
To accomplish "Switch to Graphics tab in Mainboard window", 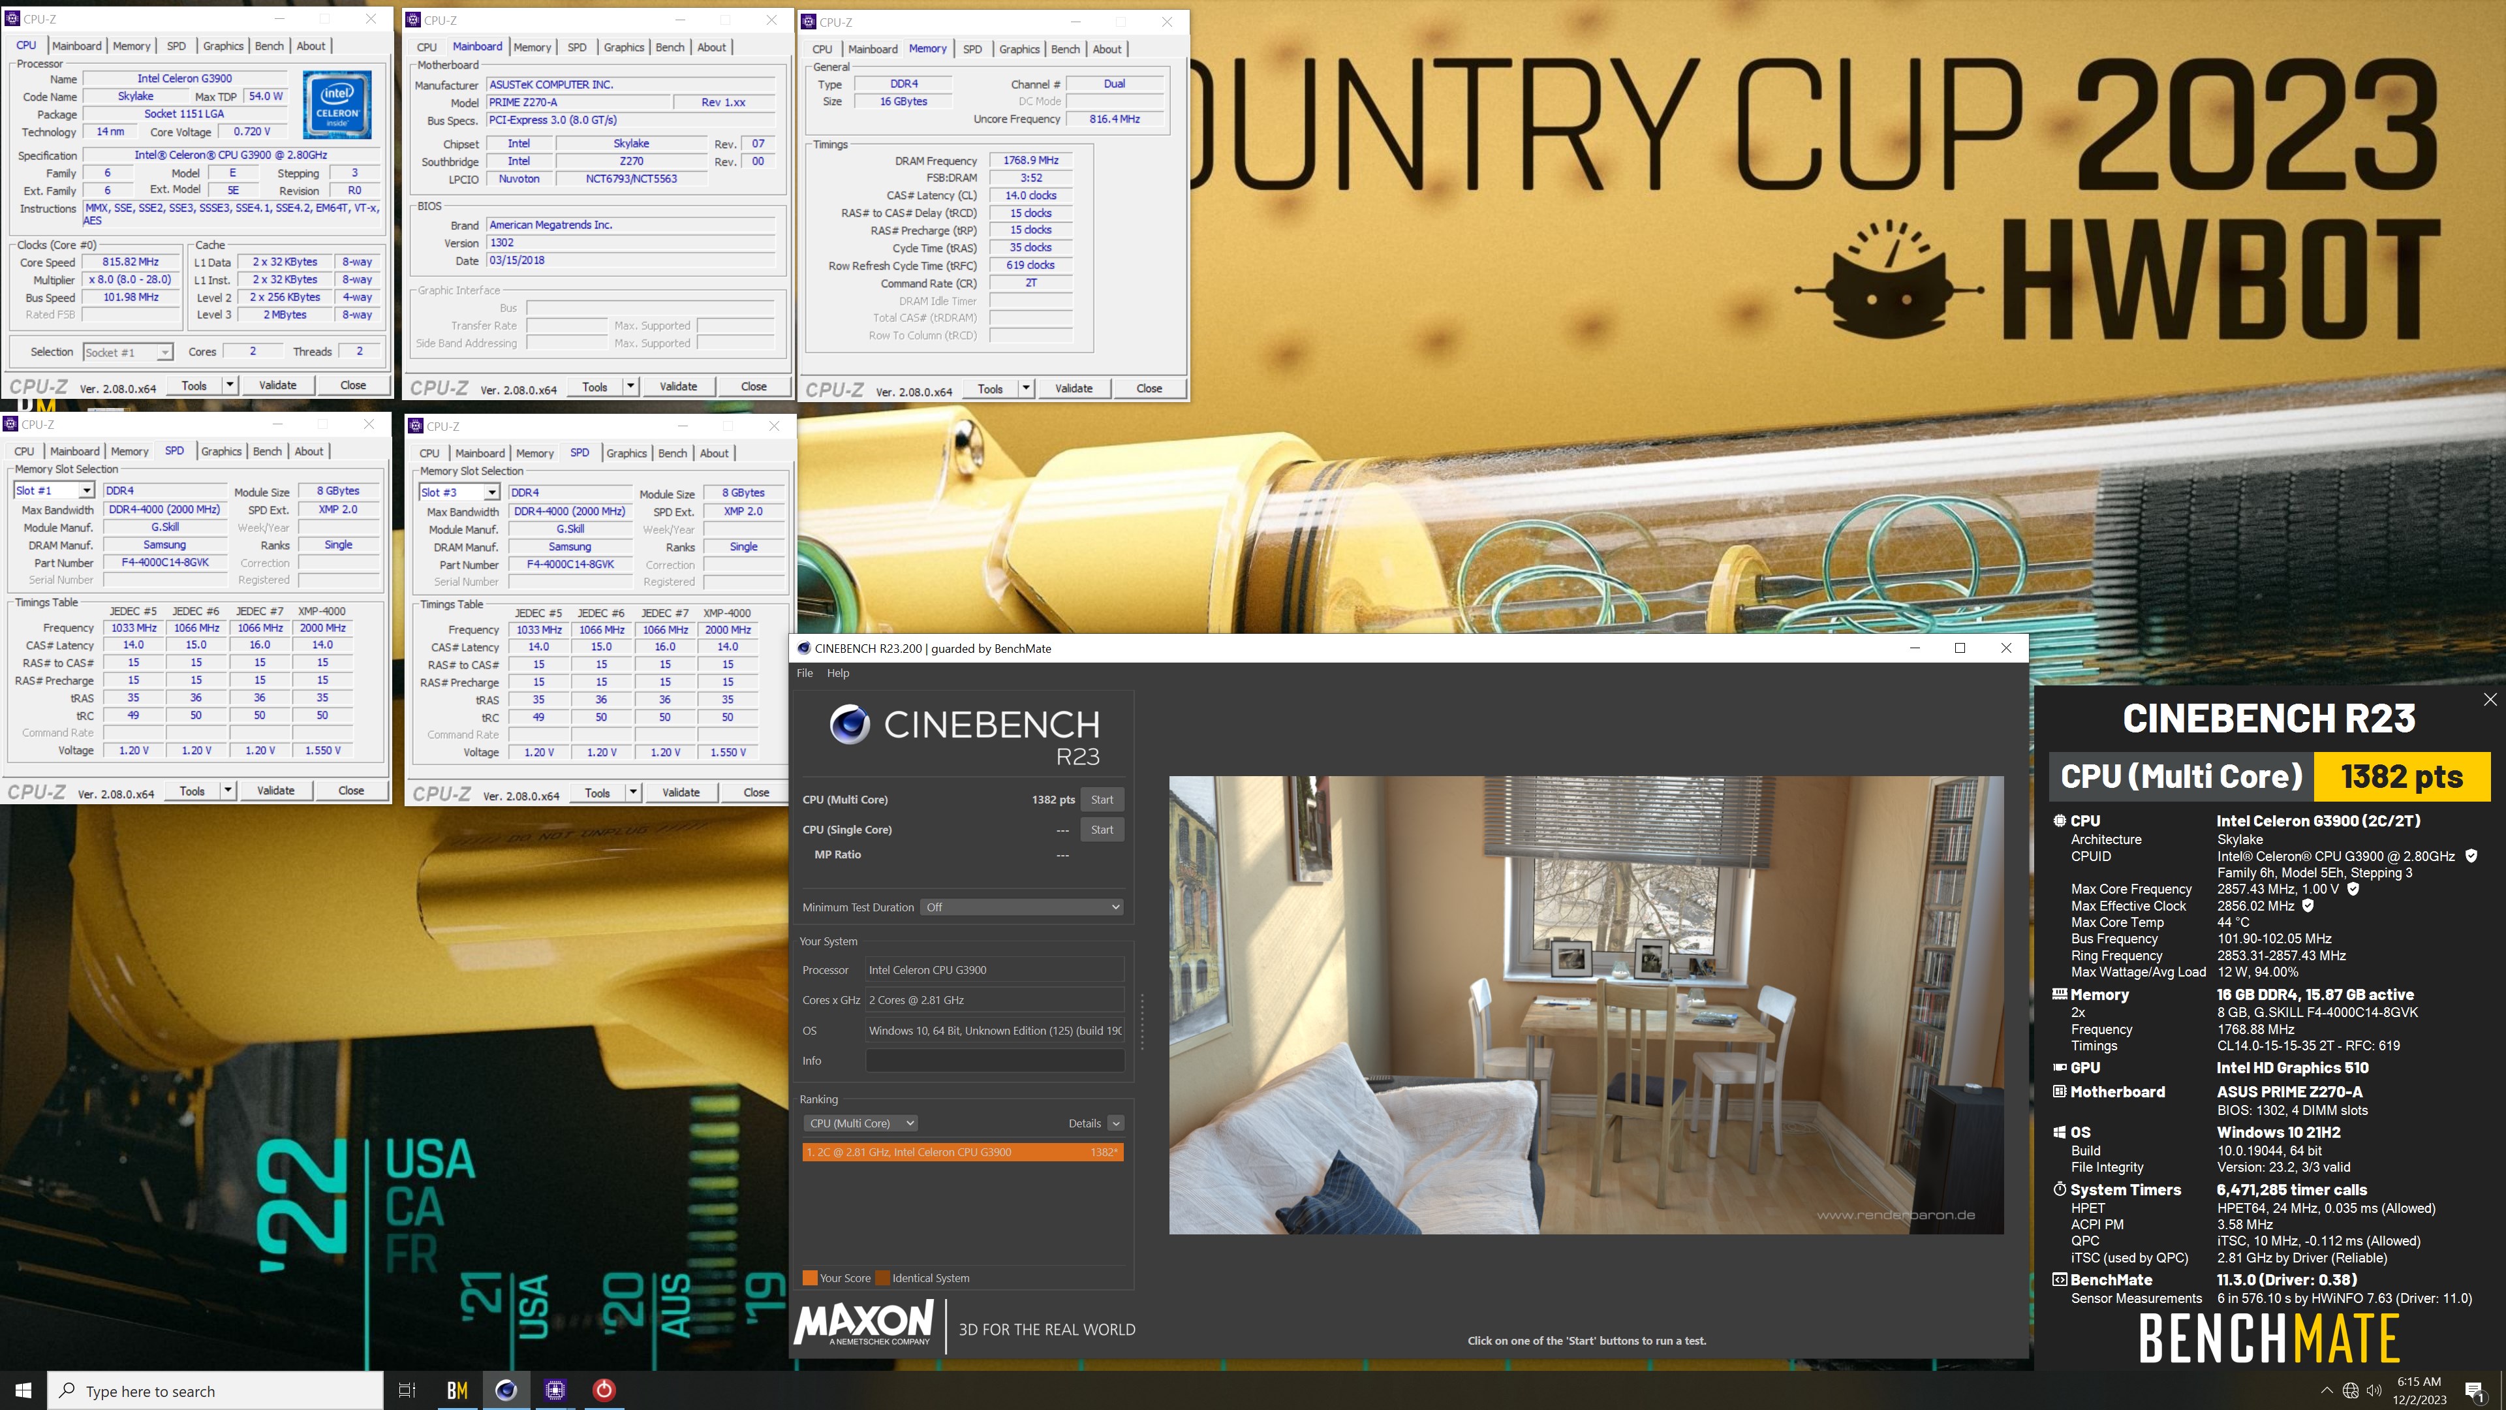I will pyautogui.click(x=624, y=48).
